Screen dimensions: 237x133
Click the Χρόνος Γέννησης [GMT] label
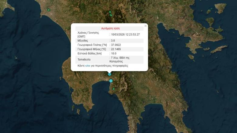click(88, 34)
